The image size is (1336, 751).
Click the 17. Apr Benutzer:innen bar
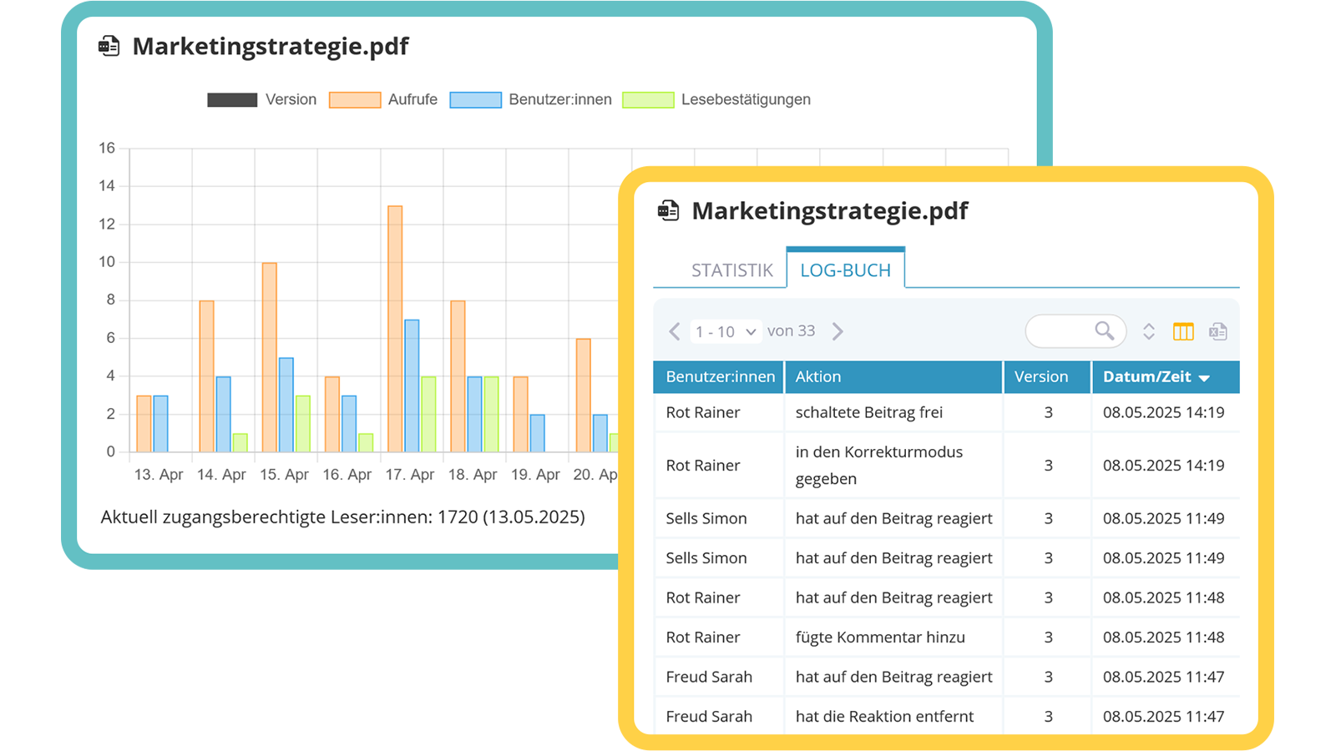coord(412,386)
